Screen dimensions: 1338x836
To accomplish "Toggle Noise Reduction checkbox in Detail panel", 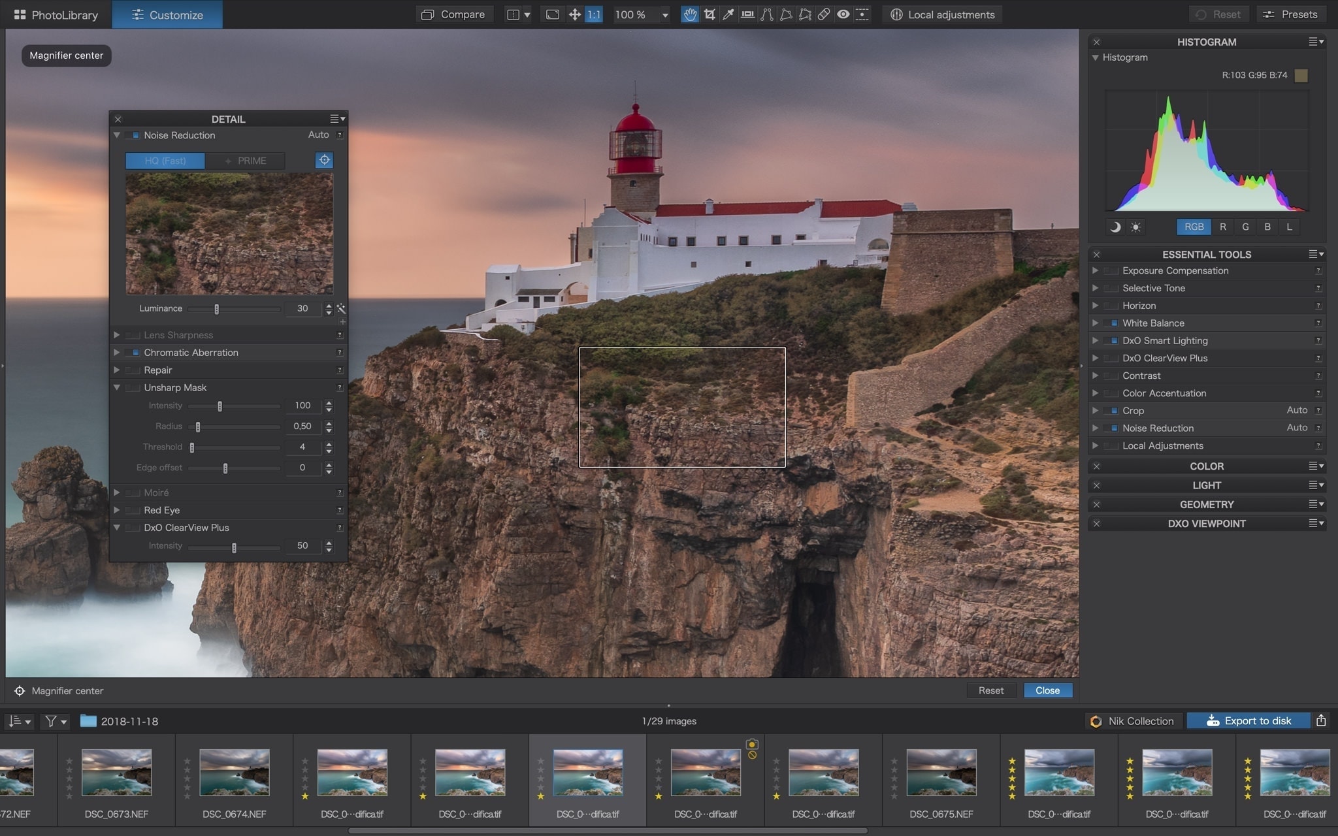I will coord(135,135).
